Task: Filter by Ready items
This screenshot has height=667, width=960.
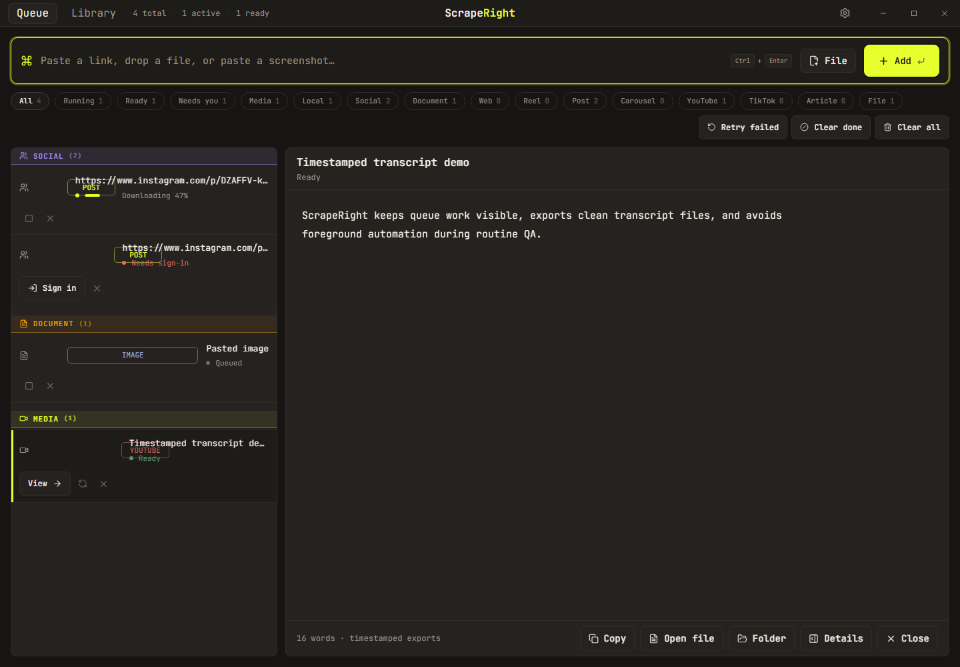Action: click(x=141, y=101)
